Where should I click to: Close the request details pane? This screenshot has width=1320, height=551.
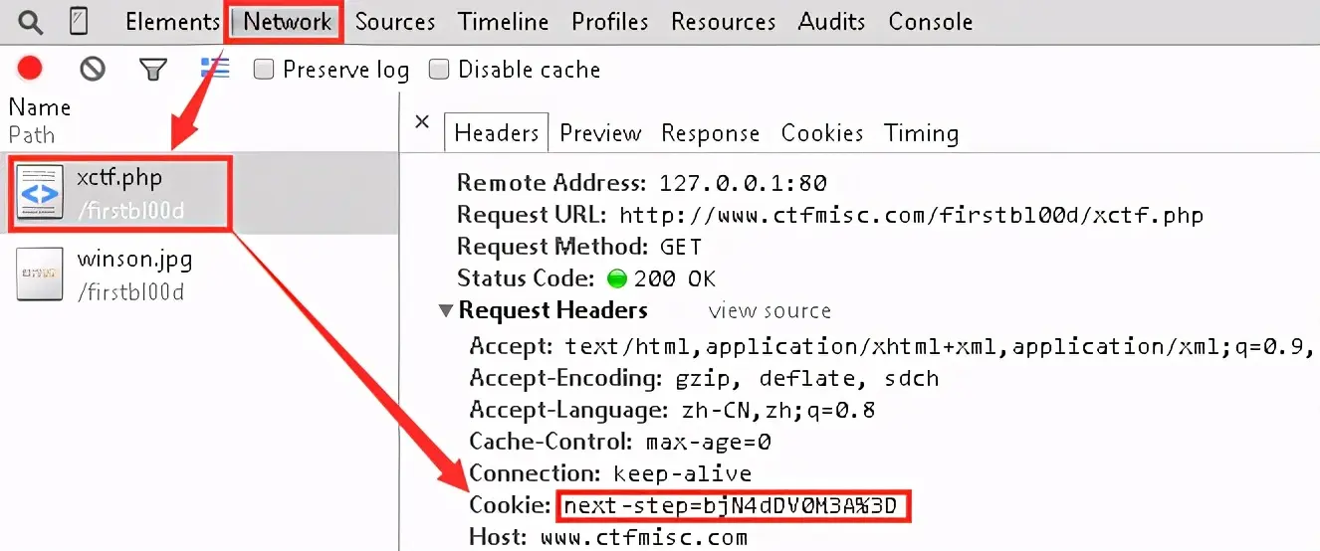pyautogui.click(x=422, y=121)
